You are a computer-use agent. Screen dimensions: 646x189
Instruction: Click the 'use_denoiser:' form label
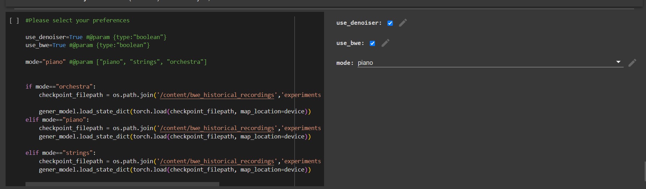coord(359,23)
